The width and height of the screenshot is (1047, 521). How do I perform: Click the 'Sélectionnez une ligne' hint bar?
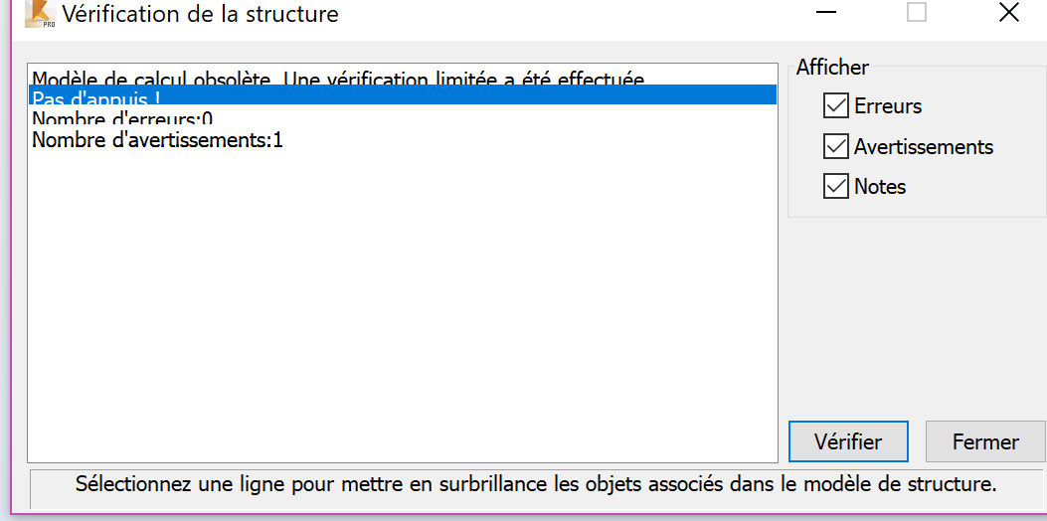536,483
